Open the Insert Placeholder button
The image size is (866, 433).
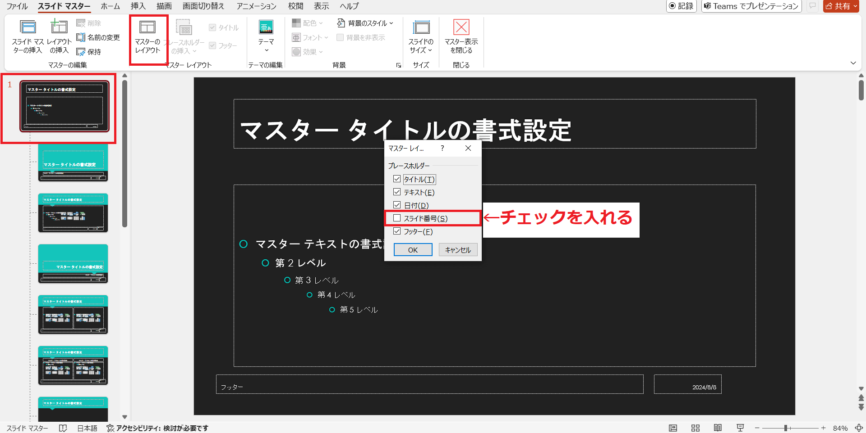tap(184, 37)
